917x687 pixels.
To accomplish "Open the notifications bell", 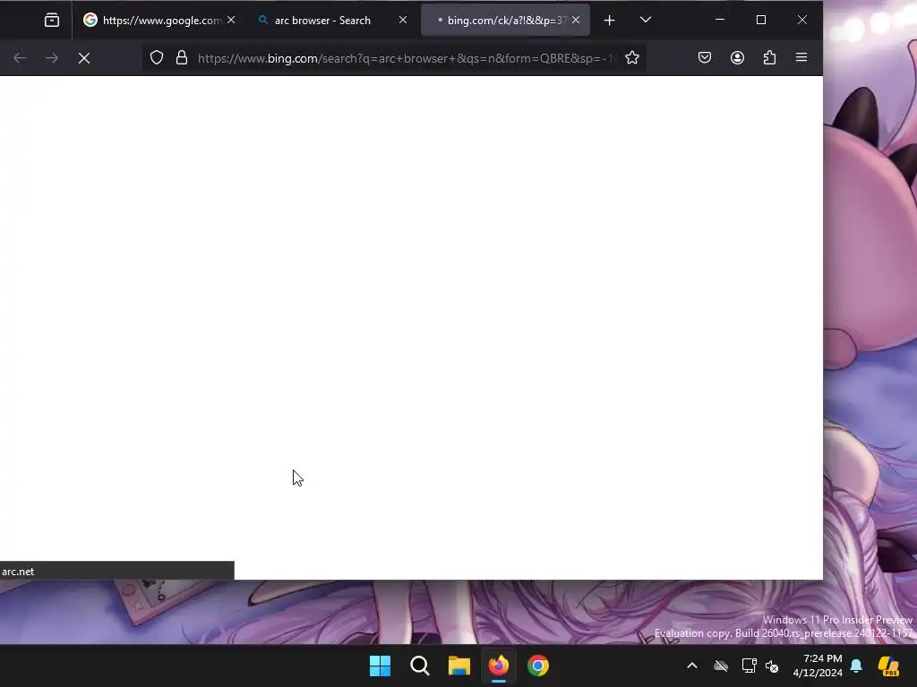I will [x=856, y=666].
